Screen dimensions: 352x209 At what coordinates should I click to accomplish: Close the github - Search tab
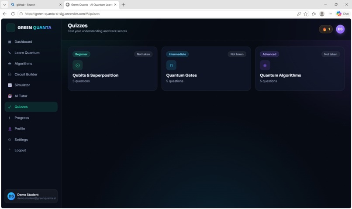tap(60, 4)
